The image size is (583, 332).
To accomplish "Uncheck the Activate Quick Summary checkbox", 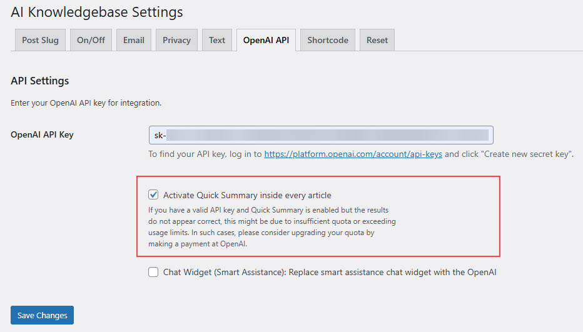I will (x=154, y=195).
